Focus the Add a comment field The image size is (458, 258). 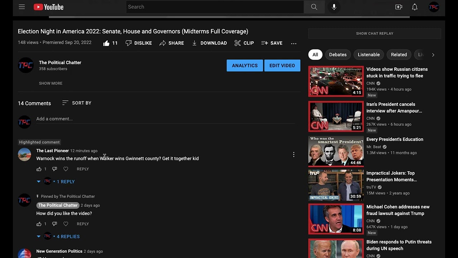click(x=165, y=119)
